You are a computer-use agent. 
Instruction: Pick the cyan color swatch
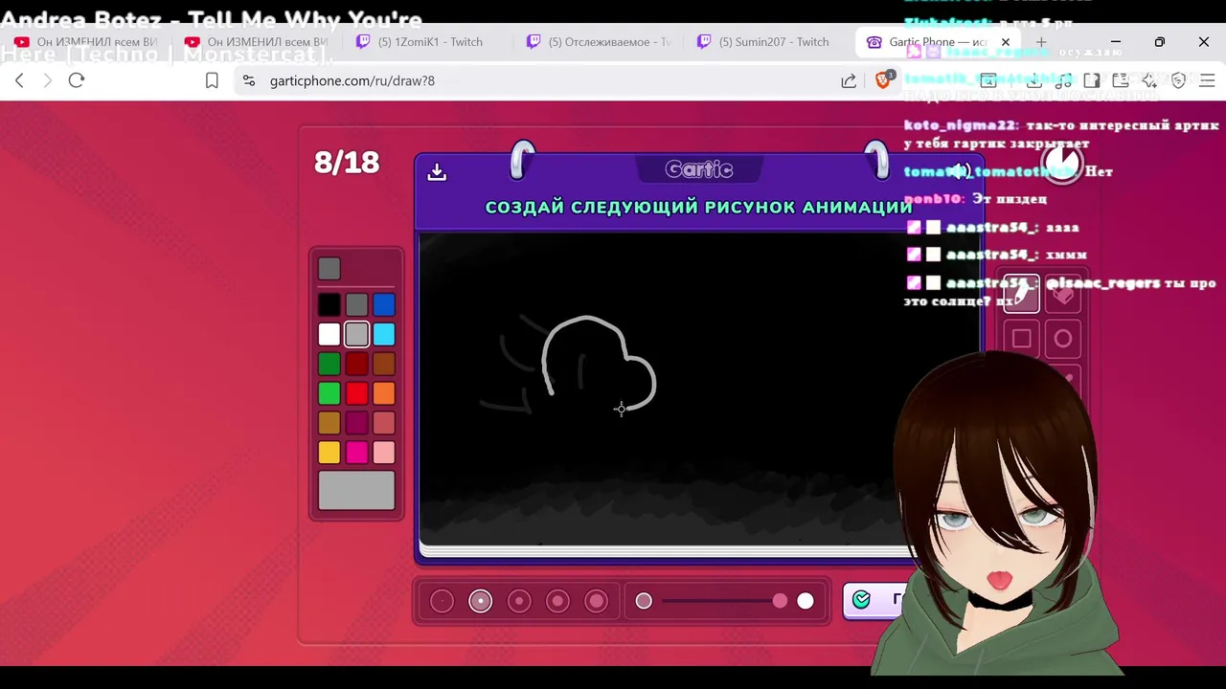point(384,334)
